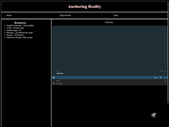
Task: Click the send arrow beside message field
Action: click(166, 83)
